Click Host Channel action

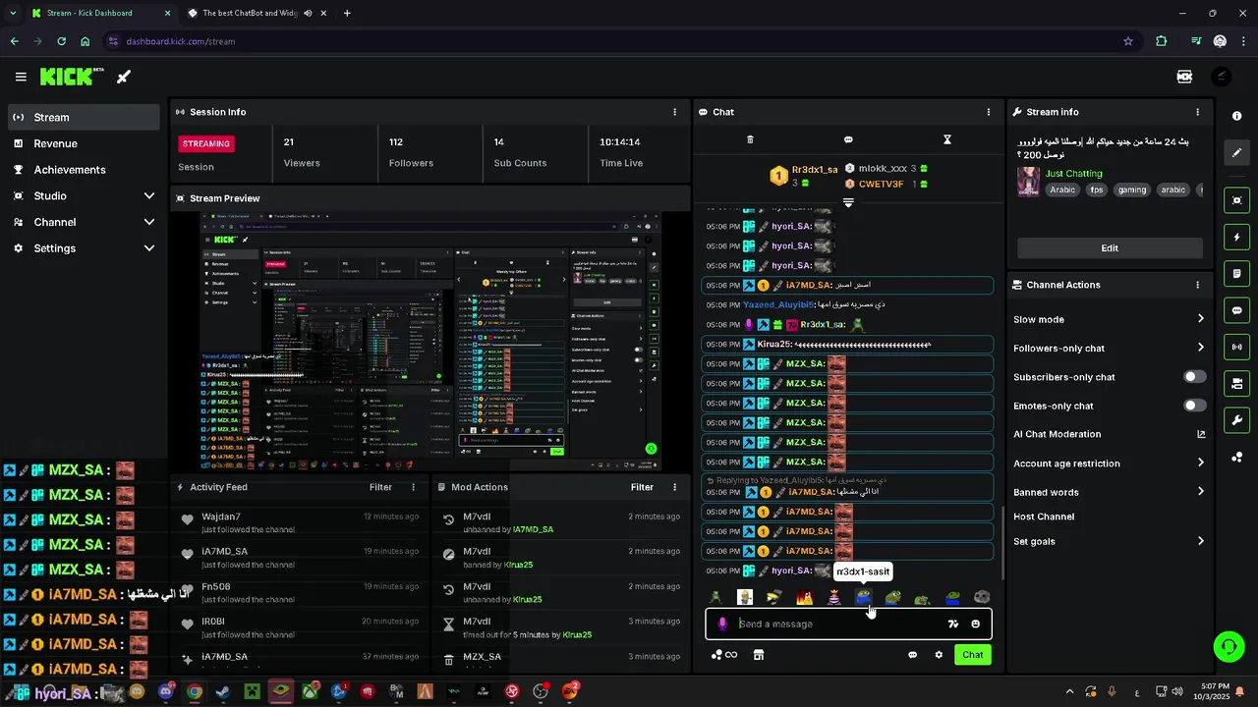(x=1044, y=517)
